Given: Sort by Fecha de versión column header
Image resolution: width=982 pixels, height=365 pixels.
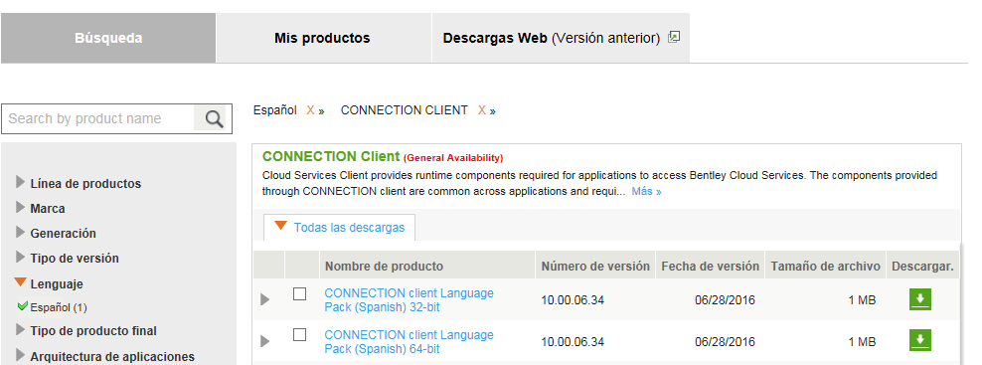Looking at the screenshot, I should (711, 266).
